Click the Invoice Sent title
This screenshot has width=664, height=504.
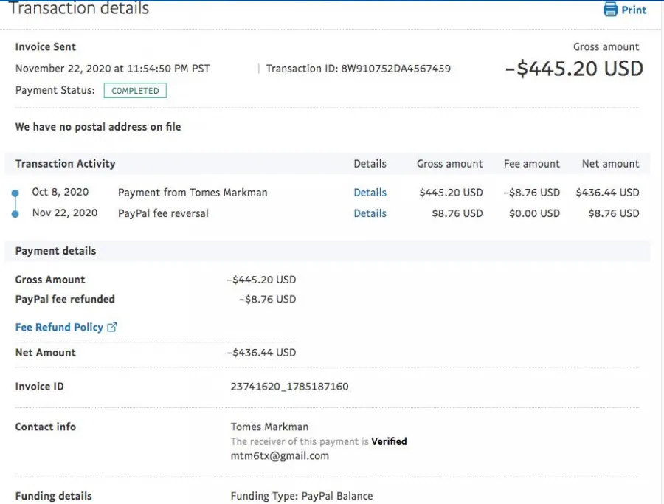tap(45, 46)
